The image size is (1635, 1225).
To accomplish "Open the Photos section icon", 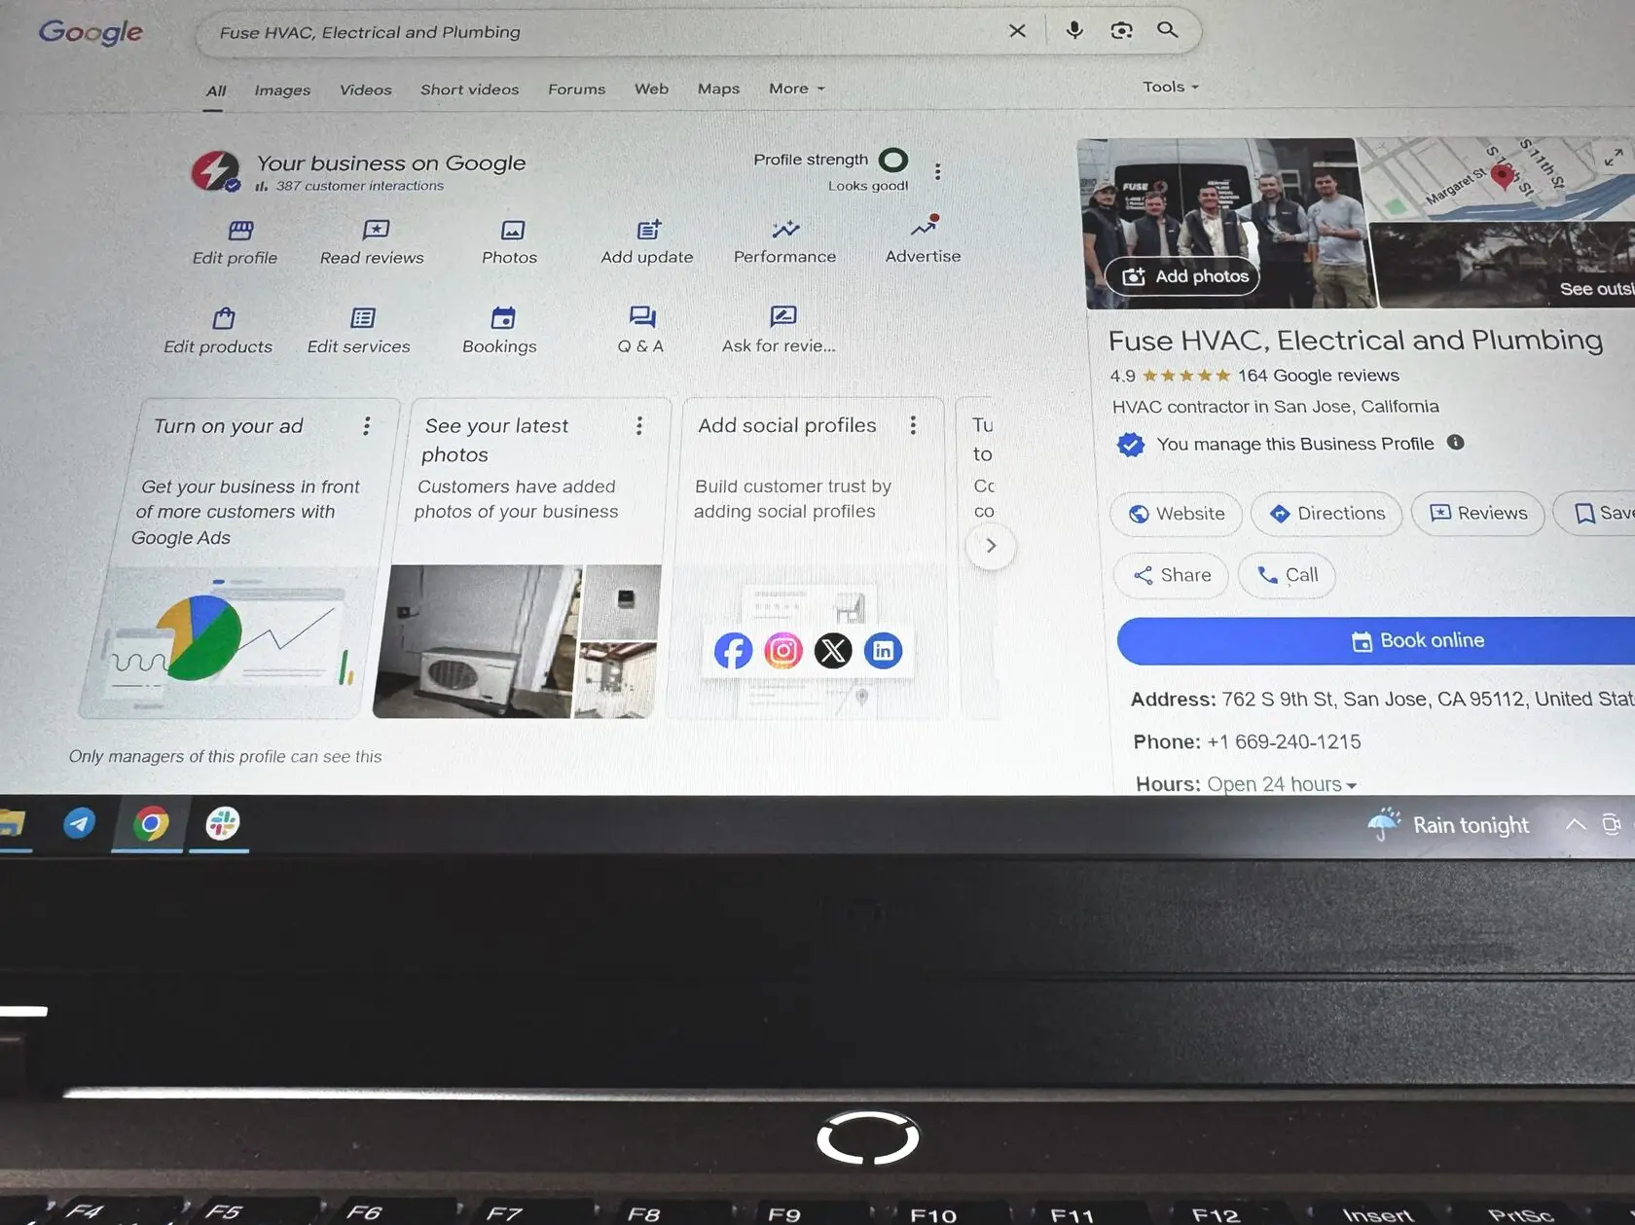I will (510, 232).
